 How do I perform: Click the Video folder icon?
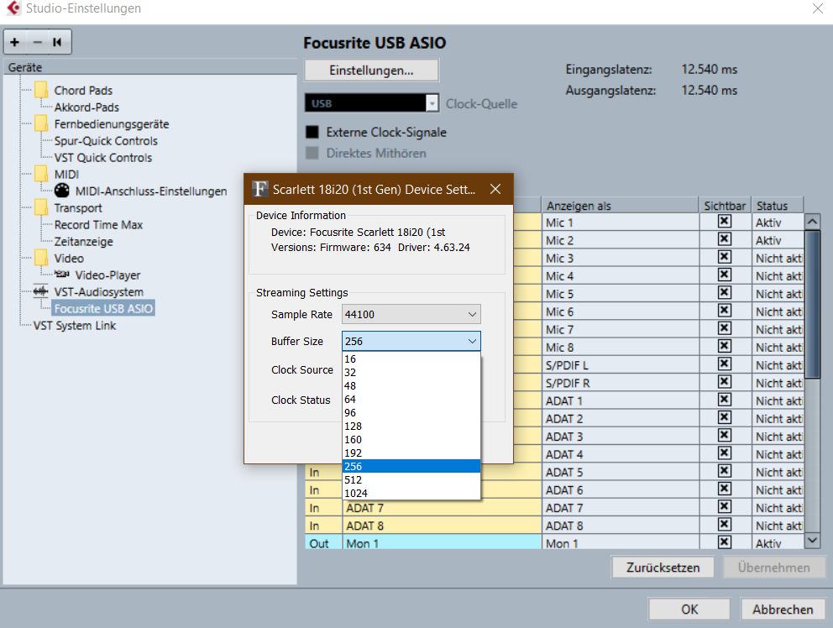pyautogui.click(x=41, y=258)
